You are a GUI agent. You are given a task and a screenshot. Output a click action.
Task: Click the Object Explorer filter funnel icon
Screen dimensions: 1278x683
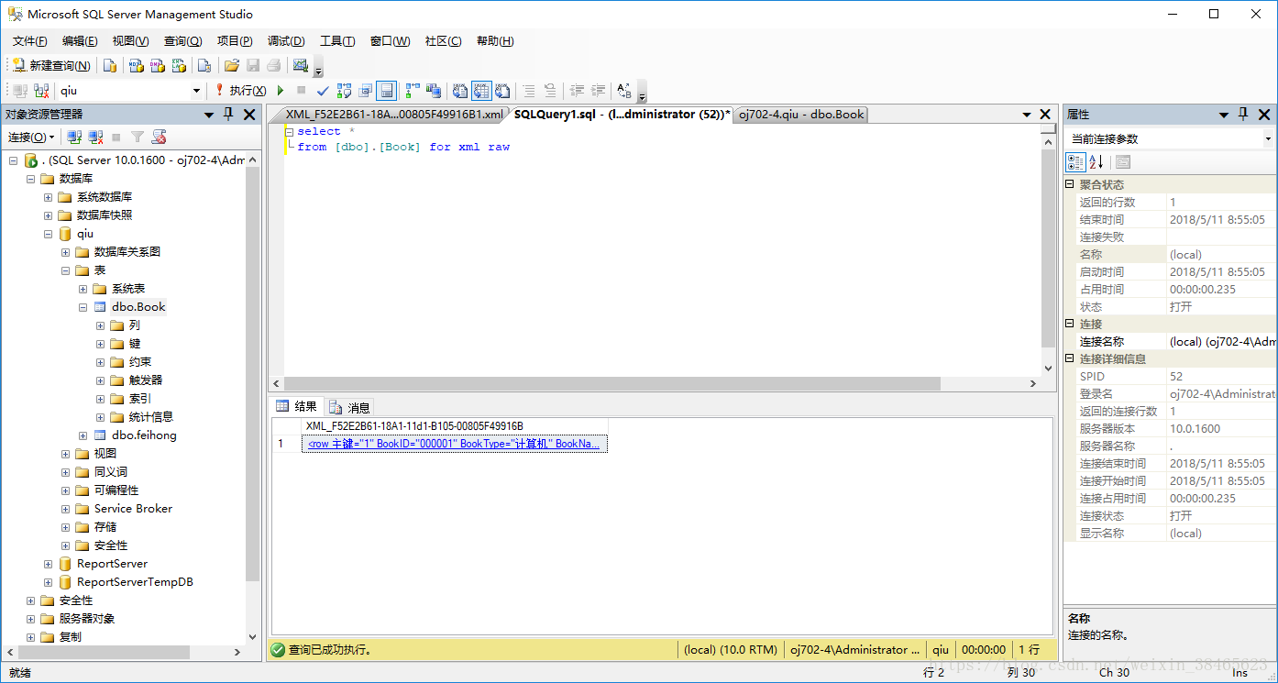point(137,138)
